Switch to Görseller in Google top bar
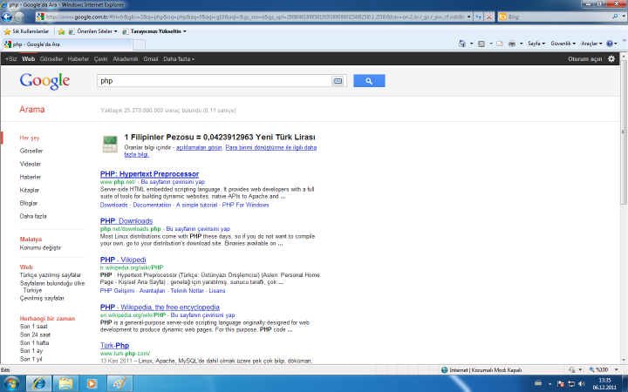Image resolution: width=628 pixels, height=392 pixels. click(x=51, y=58)
